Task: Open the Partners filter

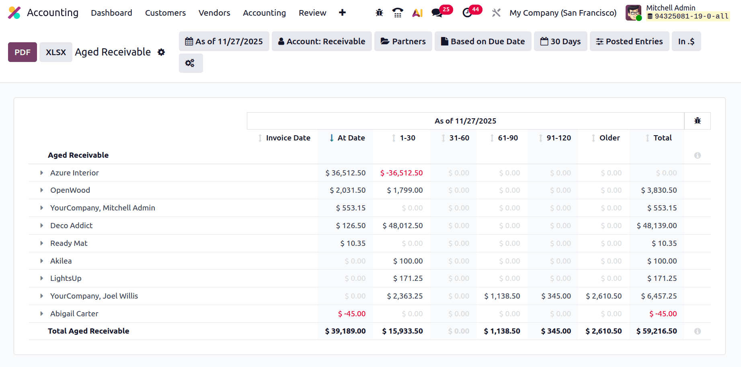Action: (x=403, y=41)
